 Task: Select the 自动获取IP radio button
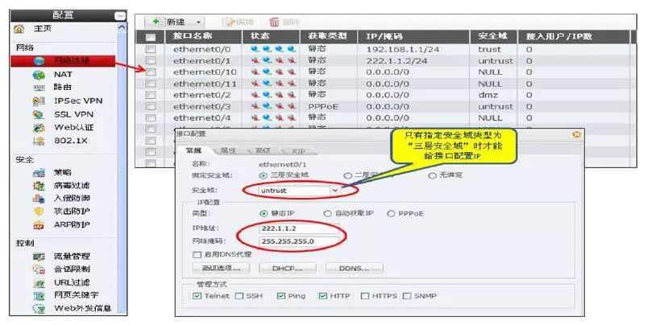(x=327, y=213)
